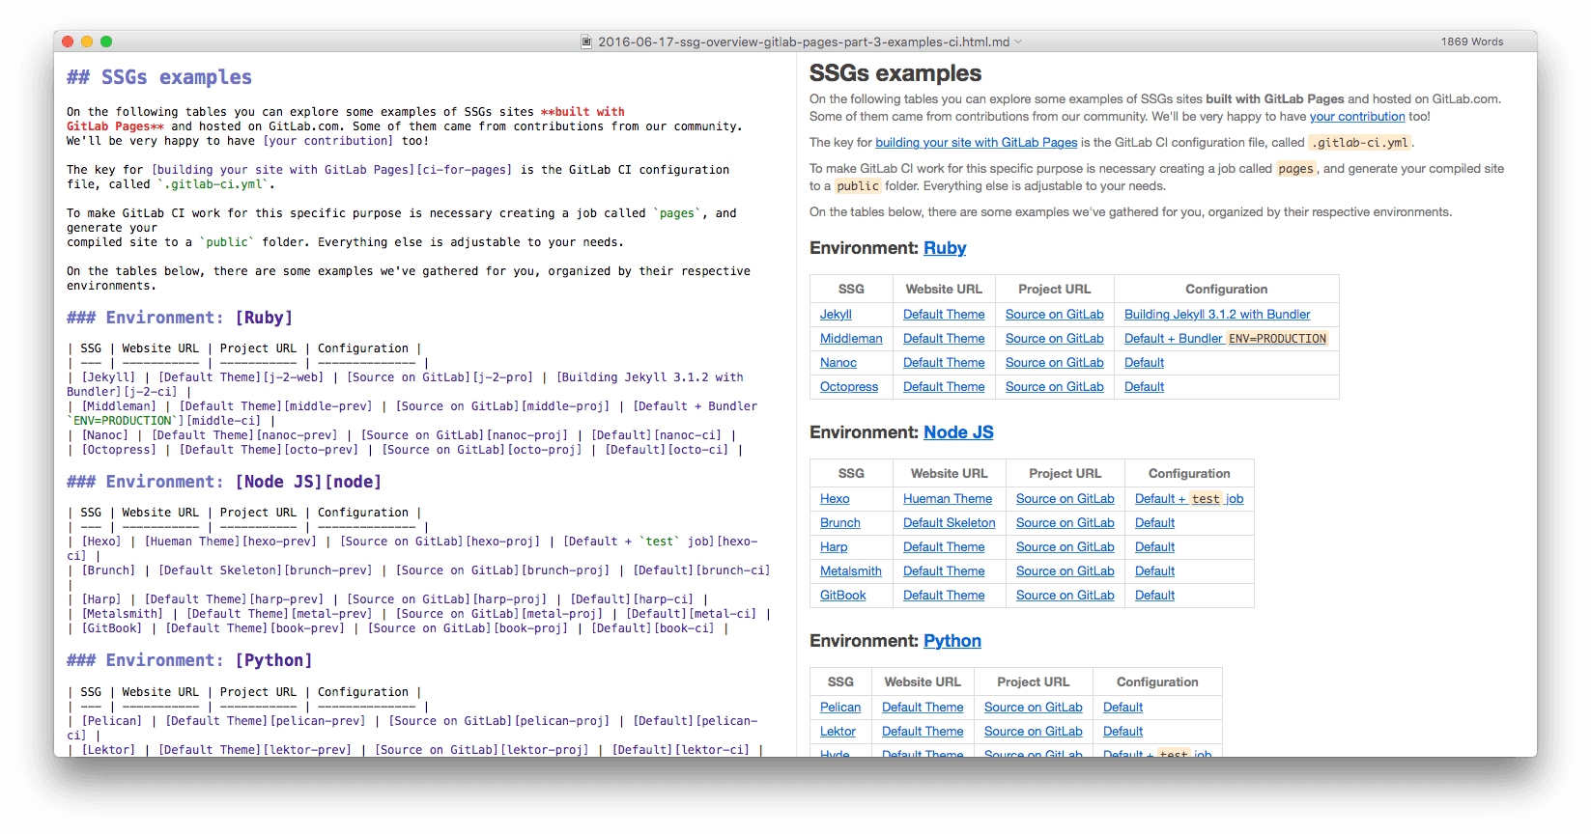Click Default Theme in the Lektor row
The width and height of the screenshot is (1591, 834).
click(923, 731)
